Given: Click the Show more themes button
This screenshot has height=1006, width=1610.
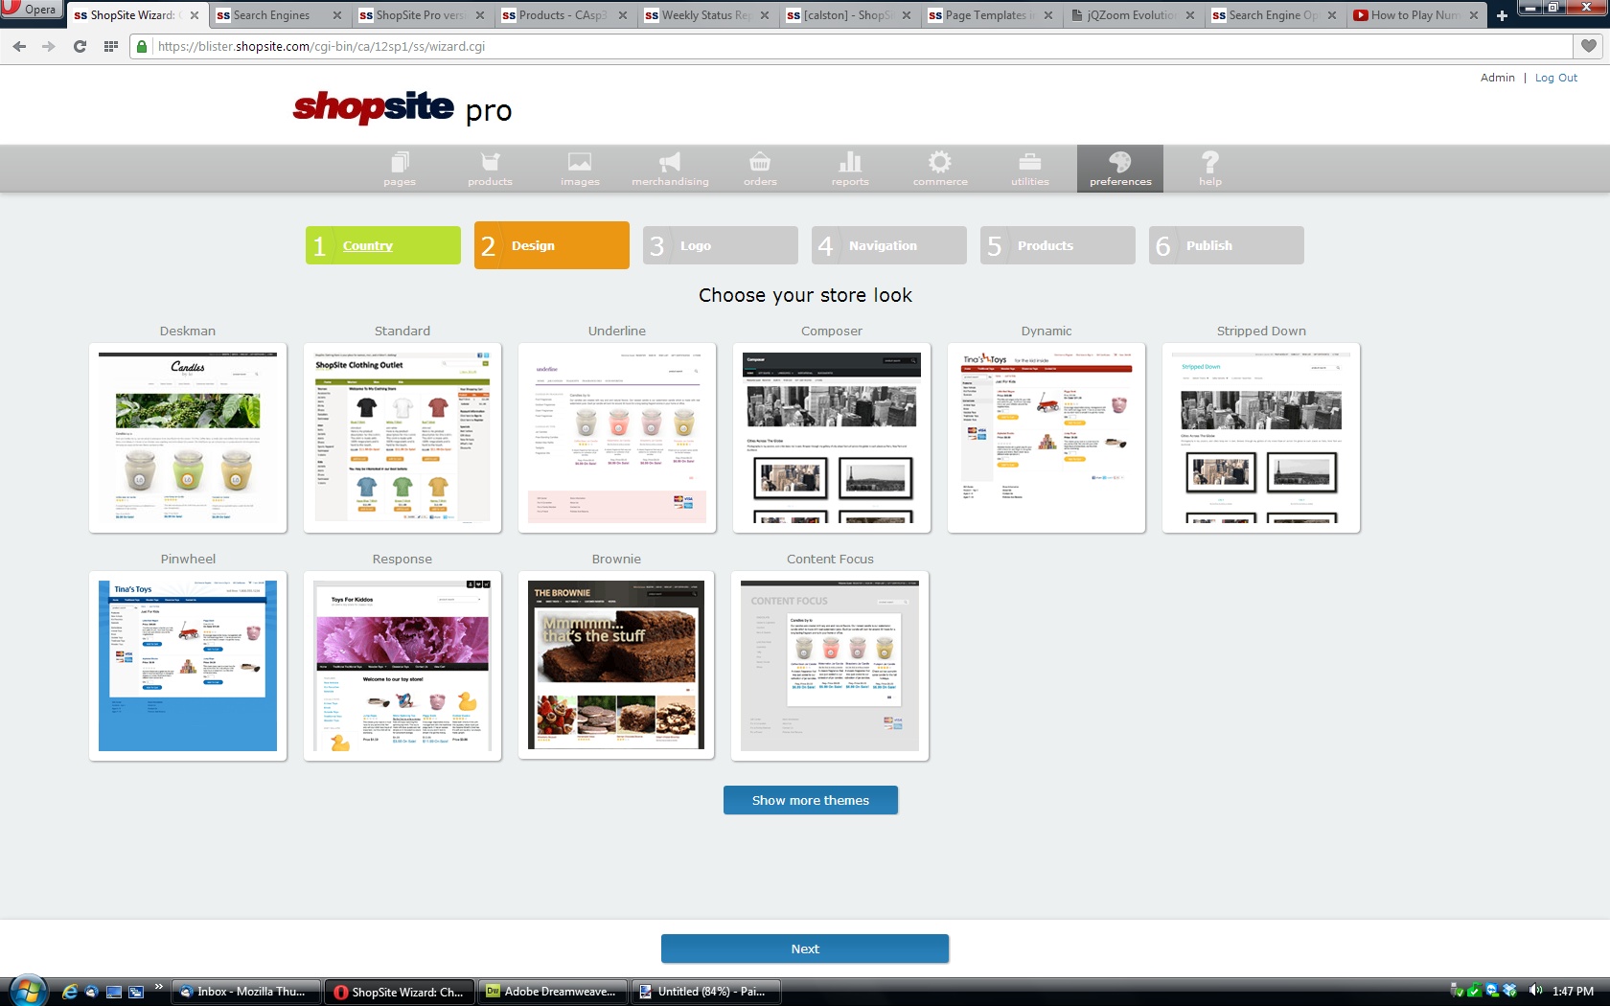Looking at the screenshot, I should 810,800.
